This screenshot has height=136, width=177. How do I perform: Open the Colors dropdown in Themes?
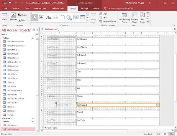24,15
